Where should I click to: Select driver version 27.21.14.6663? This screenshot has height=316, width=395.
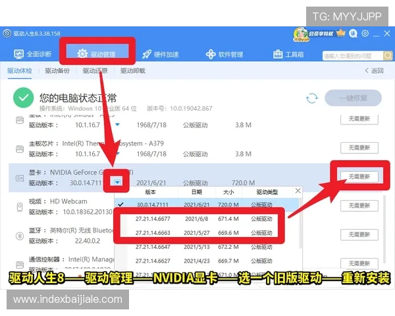coord(207,233)
